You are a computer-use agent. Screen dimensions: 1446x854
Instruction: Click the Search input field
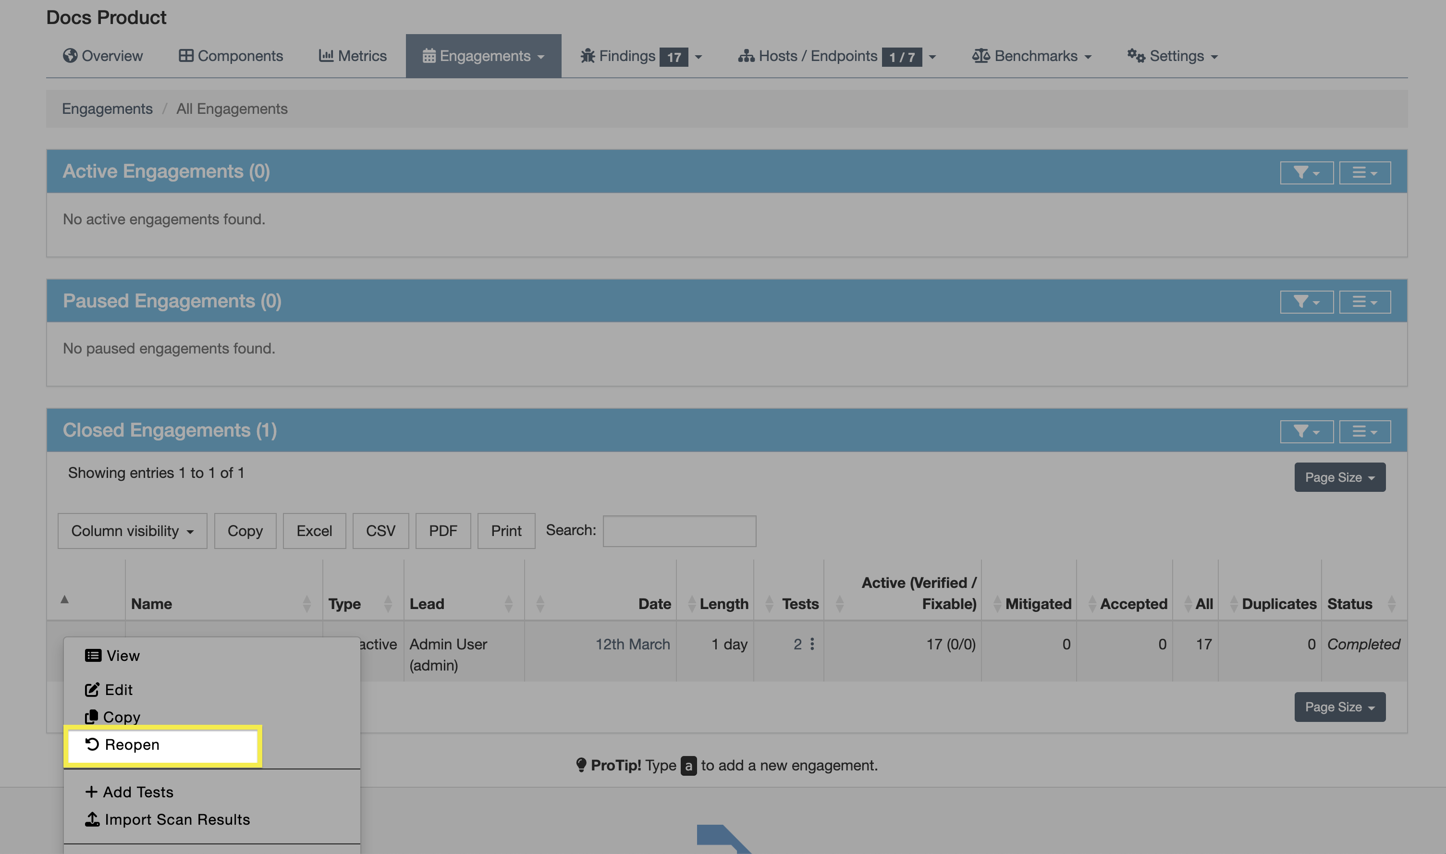[x=679, y=531]
